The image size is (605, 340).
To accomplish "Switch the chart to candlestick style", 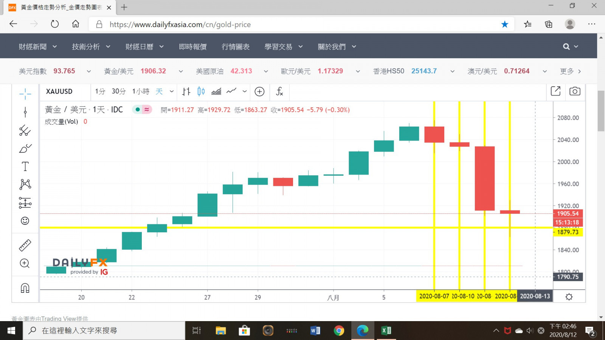I will coord(201,91).
